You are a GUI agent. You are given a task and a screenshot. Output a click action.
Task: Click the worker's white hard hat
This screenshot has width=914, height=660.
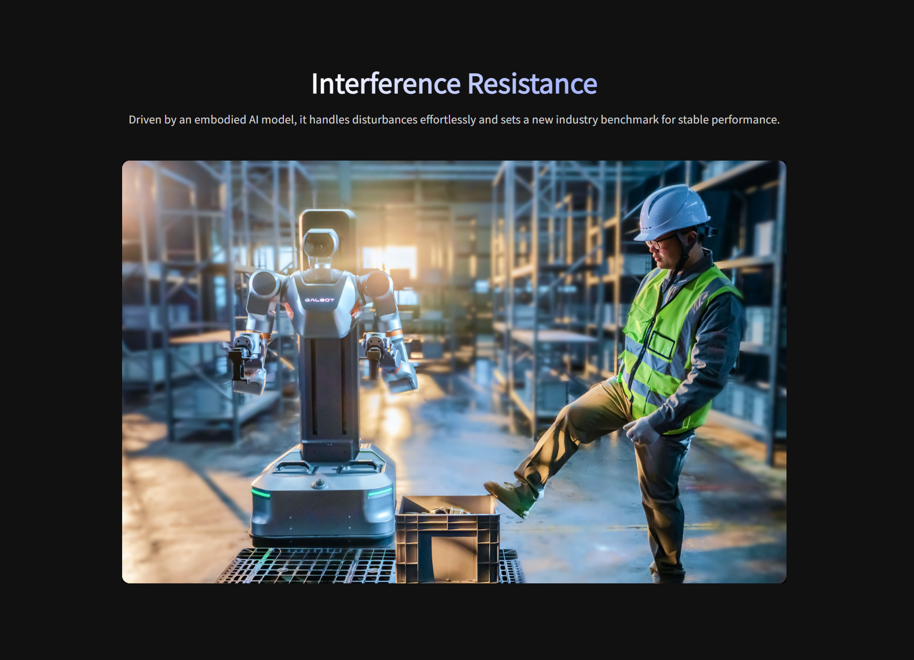[672, 212]
